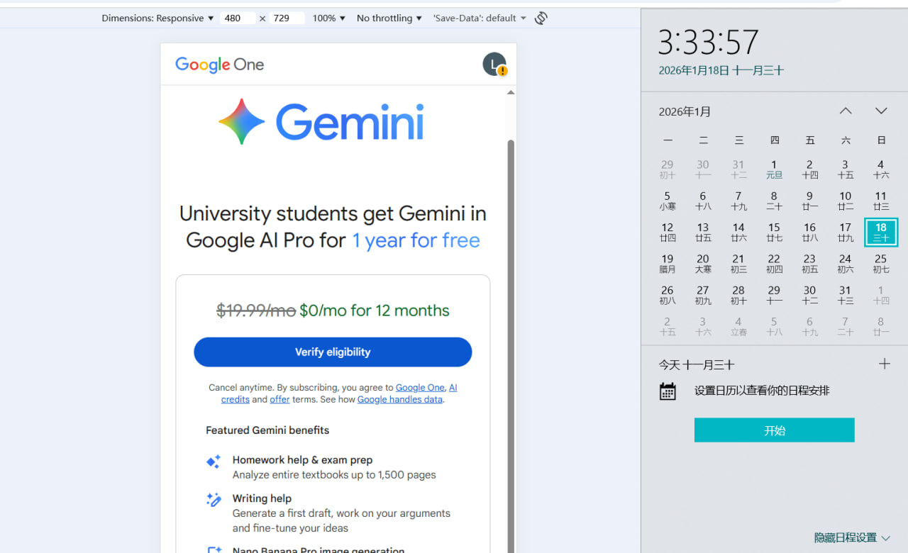Open the 100% zoom dropdown

coord(329,18)
